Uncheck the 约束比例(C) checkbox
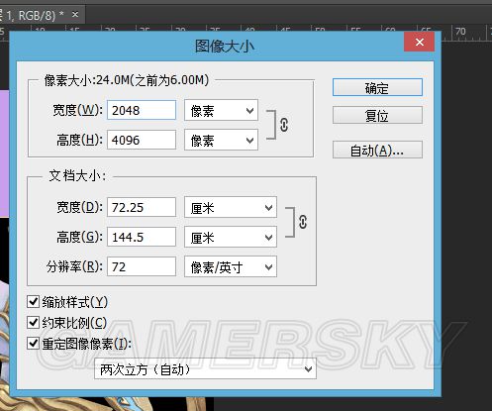Viewport: 492px width, 411px height. pyautogui.click(x=33, y=323)
